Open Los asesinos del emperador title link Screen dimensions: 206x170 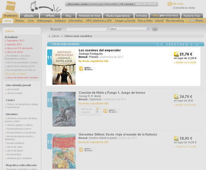point(100,50)
